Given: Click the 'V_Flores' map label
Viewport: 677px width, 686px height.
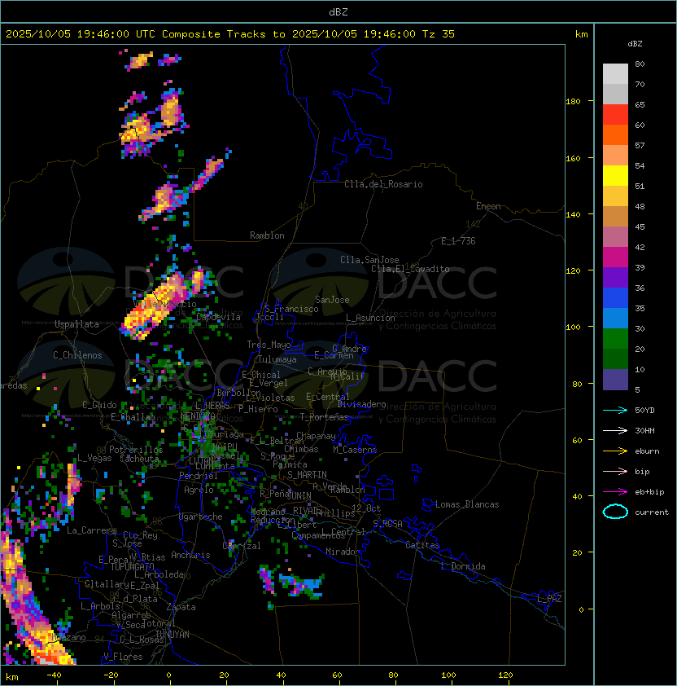Looking at the screenshot, I should (x=123, y=657).
